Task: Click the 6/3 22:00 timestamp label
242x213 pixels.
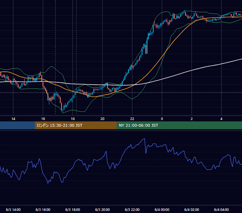Action: 132,209
